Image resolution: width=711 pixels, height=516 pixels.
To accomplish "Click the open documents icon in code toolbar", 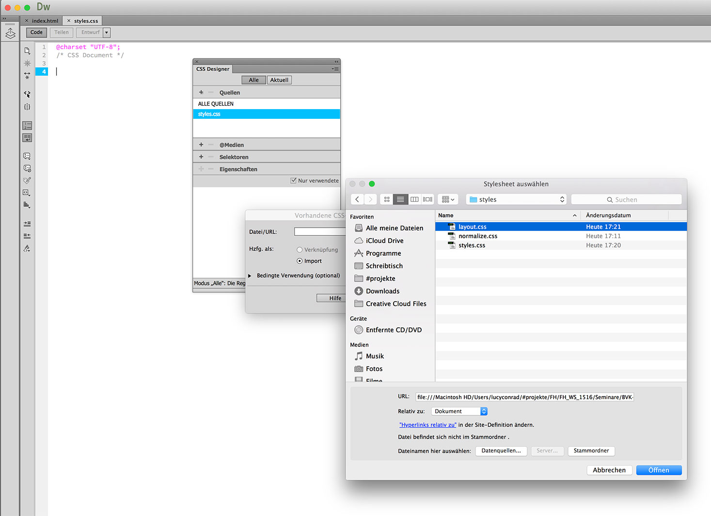I will pos(27,50).
